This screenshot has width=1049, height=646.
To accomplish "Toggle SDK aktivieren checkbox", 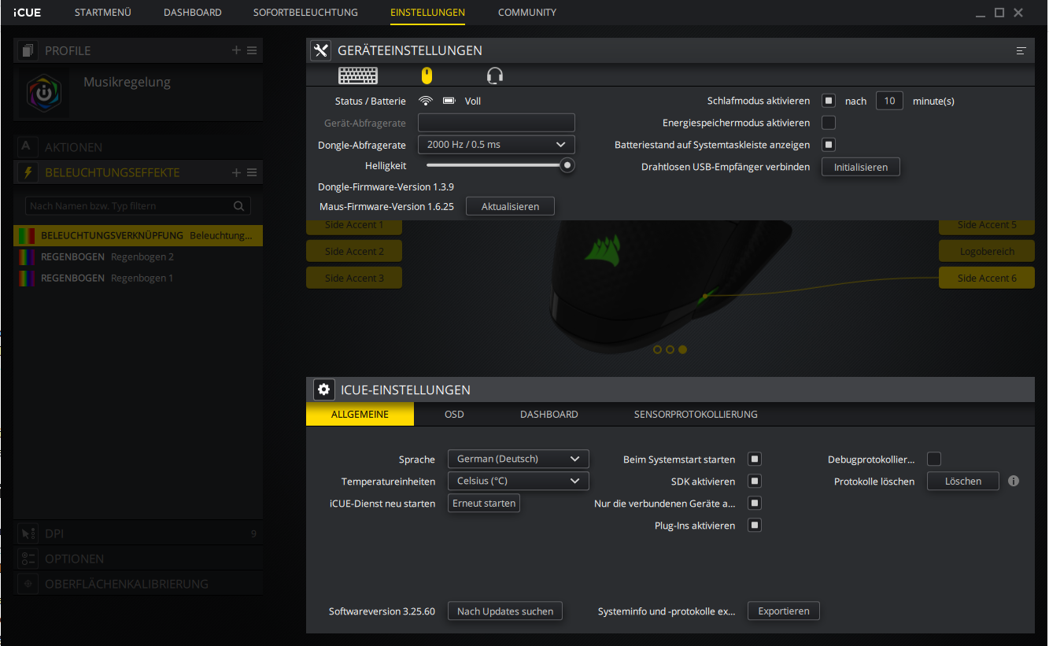I will 755,481.
